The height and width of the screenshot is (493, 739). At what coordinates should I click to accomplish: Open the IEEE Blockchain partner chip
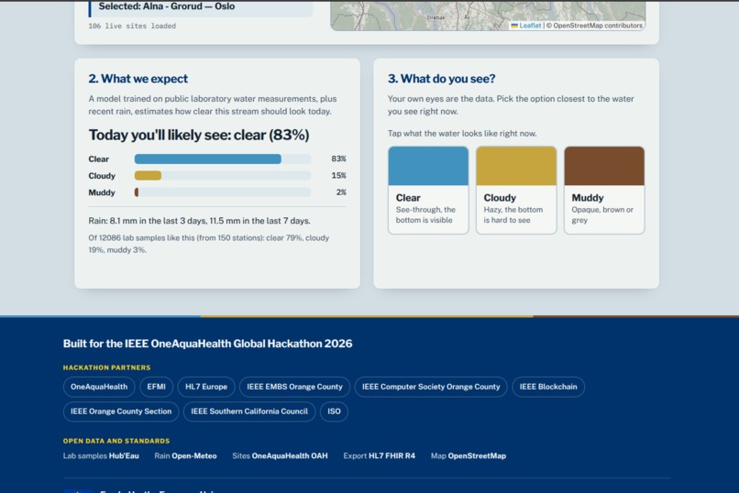[548, 387]
